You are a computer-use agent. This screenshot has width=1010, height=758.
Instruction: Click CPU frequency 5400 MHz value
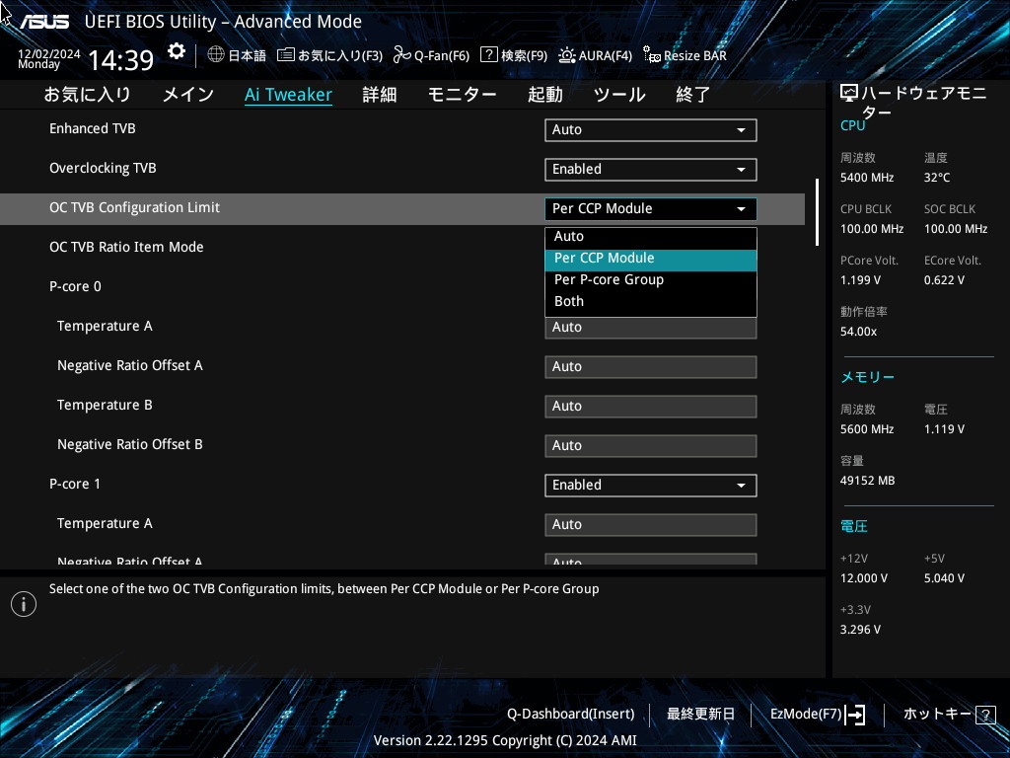coord(867,178)
